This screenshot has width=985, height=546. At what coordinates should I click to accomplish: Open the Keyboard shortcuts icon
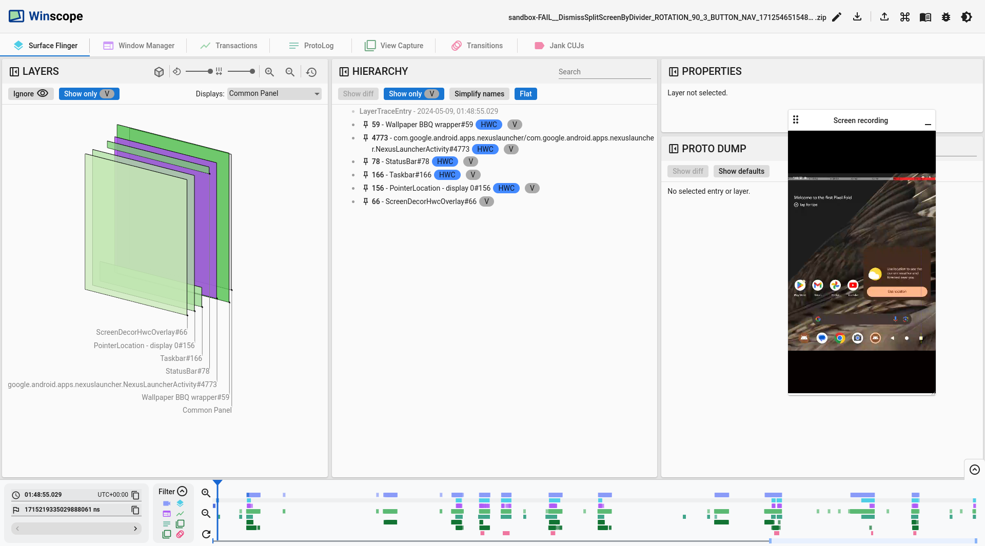coord(904,17)
